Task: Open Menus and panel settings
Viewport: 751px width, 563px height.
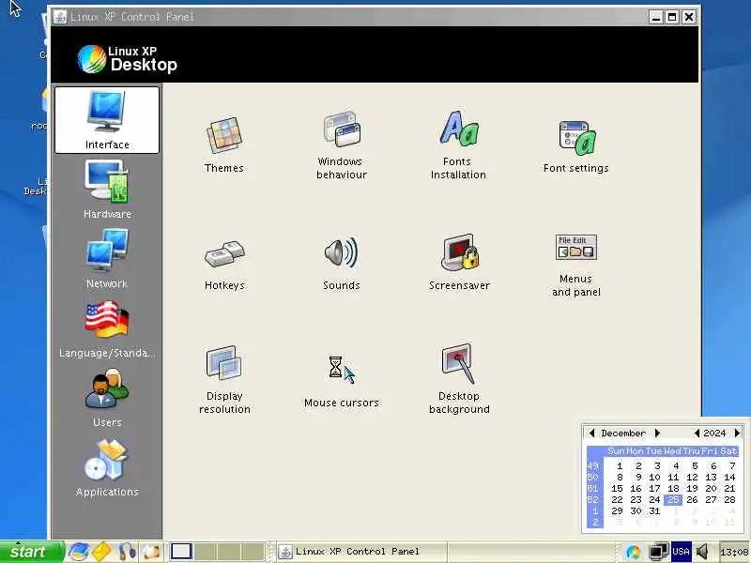Action: 575,266
